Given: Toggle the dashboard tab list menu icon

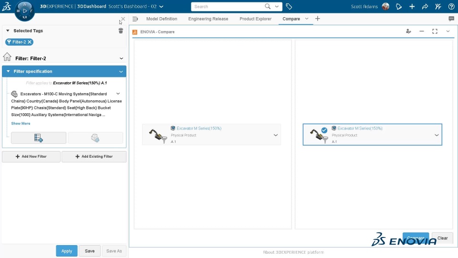Looking at the screenshot, I should click(x=135, y=19).
